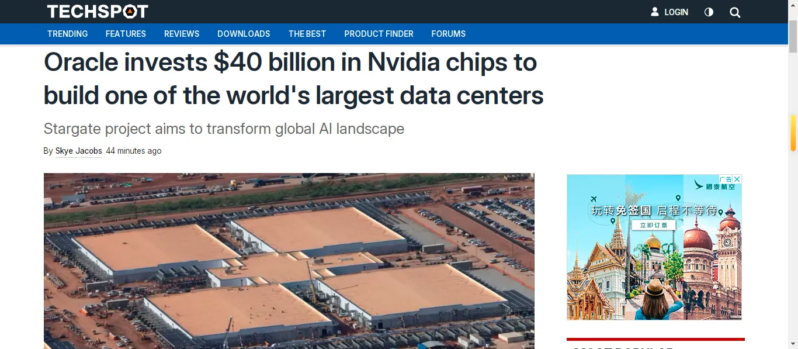Go to TechSpot logo homepage
Screen dimensions: 798x349
point(98,12)
